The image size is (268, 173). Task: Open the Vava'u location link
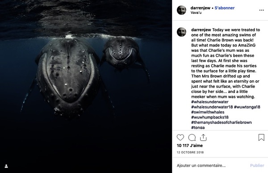(196, 13)
